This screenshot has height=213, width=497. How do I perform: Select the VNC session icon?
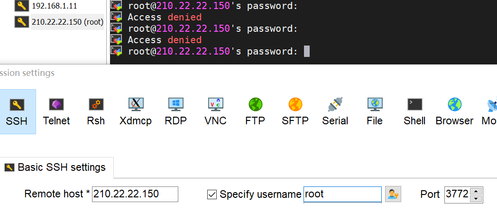(x=215, y=111)
